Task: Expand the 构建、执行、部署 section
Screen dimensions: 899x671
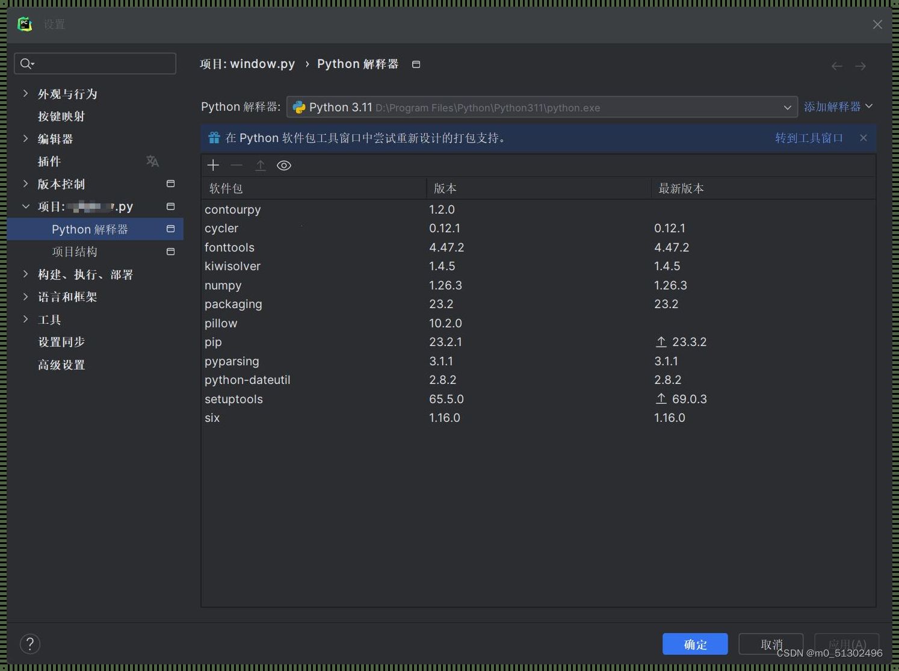Action: tap(25, 274)
